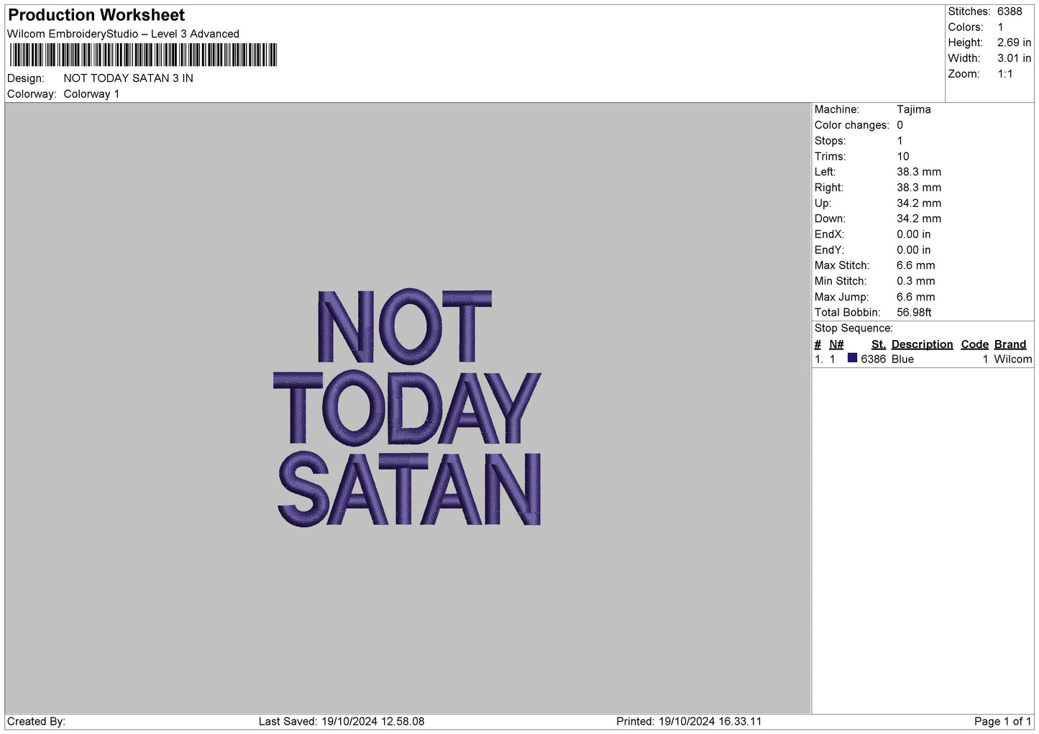
Task: Click the Down value 34.2 mm
Action: click(x=919, y=219)
